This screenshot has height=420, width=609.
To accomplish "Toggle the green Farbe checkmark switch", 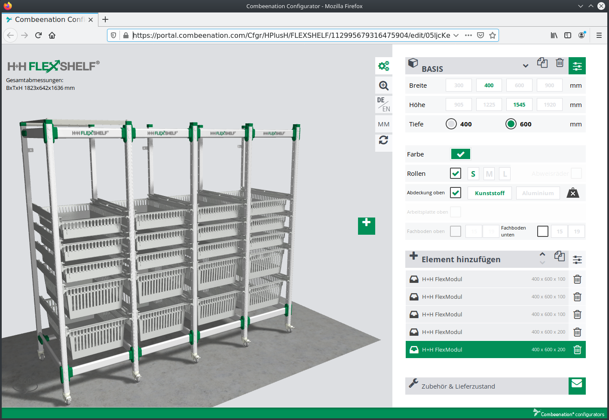I will click(x=460, y=154).
